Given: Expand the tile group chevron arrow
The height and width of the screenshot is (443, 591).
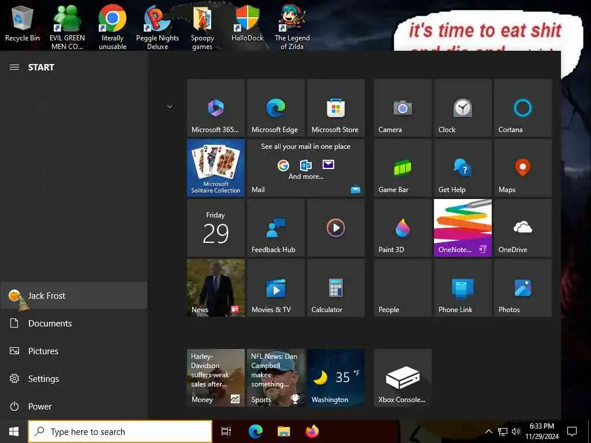Looking at the screenshot, I should point(170,107).
